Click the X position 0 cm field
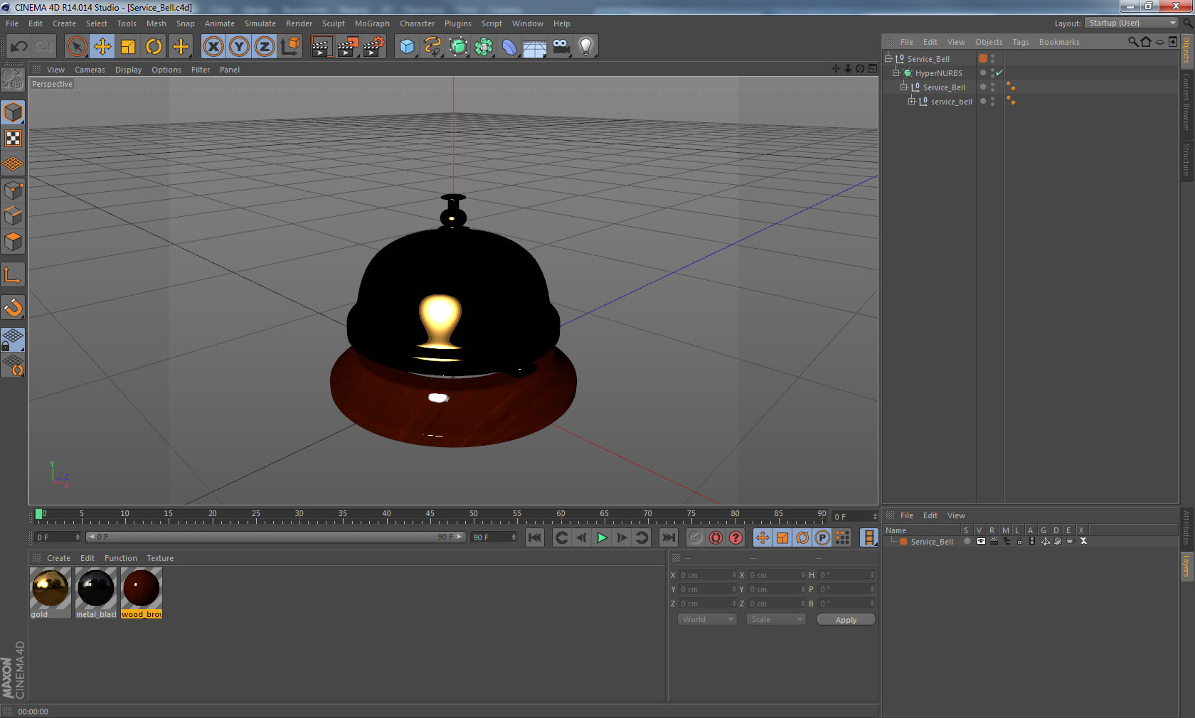The width and height of the screenshot is (1195, 718). point(708,575)
